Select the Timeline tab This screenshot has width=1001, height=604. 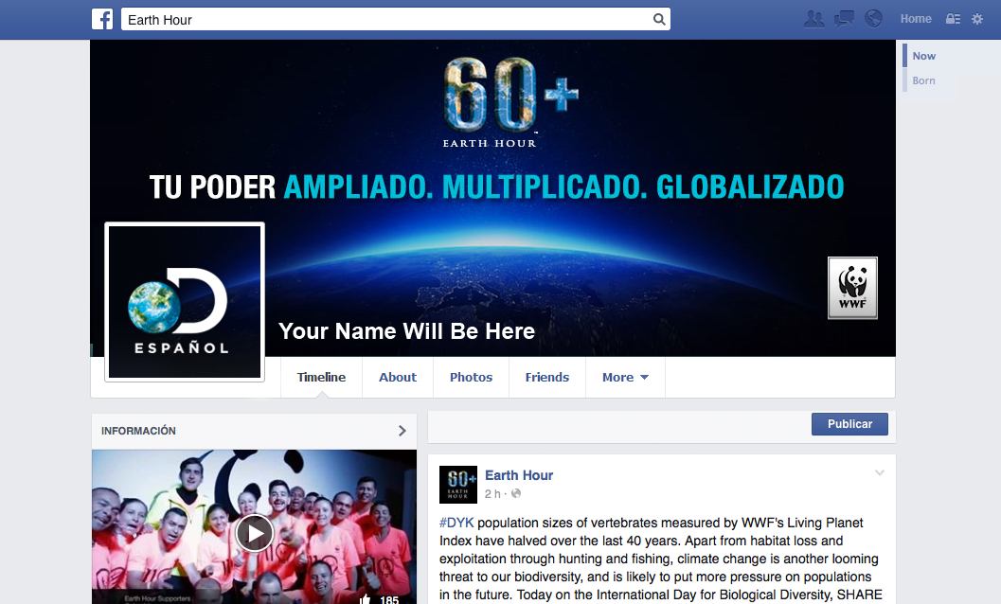tap(321, 378)
